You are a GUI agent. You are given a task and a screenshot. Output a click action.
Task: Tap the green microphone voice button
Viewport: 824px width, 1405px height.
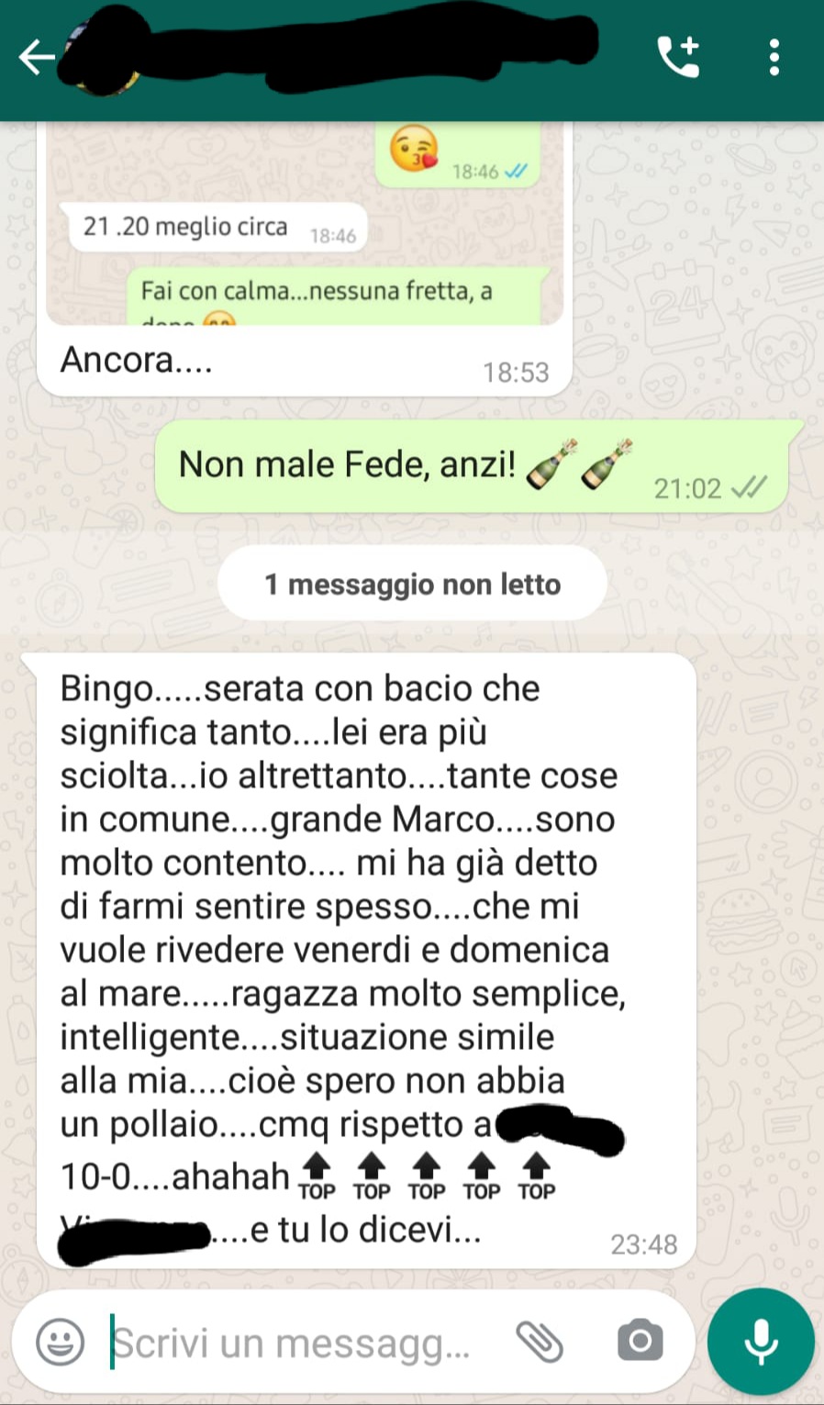point(761,1342)
